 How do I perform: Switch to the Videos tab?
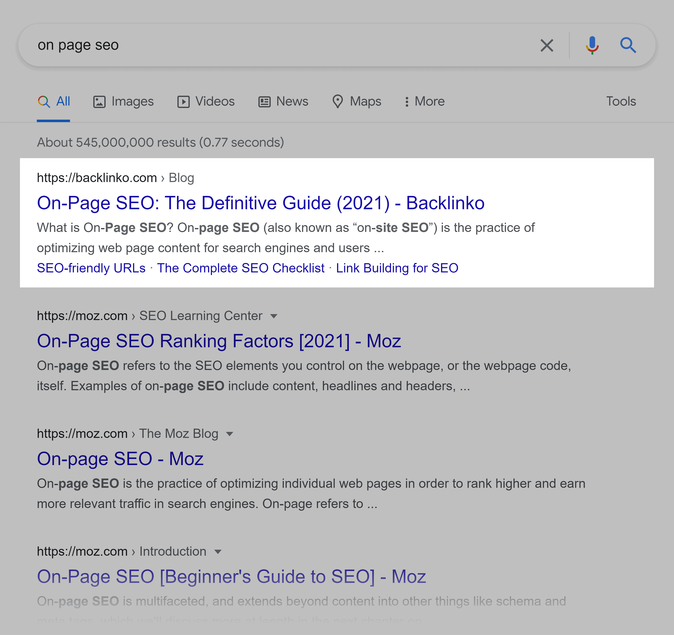click(206, 101)
